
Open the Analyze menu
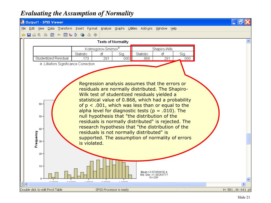pos(106,29)
